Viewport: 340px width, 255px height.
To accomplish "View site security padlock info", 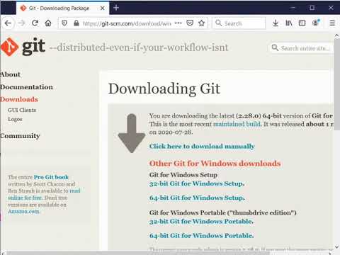I will (76, 23).
